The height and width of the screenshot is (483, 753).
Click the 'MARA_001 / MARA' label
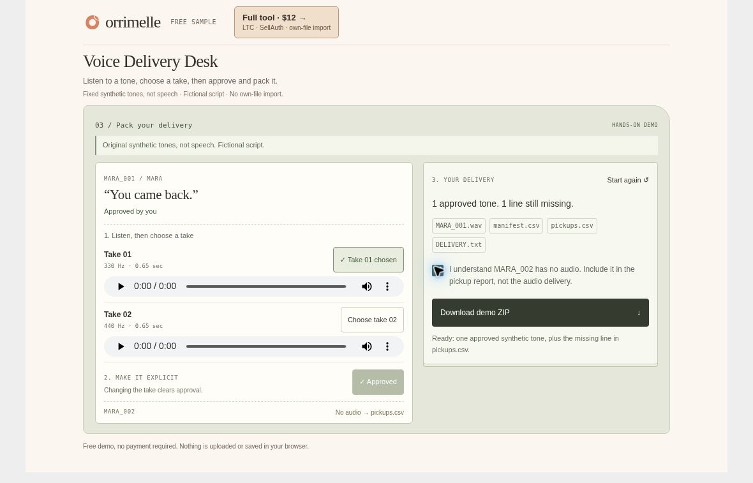[133, 179]
